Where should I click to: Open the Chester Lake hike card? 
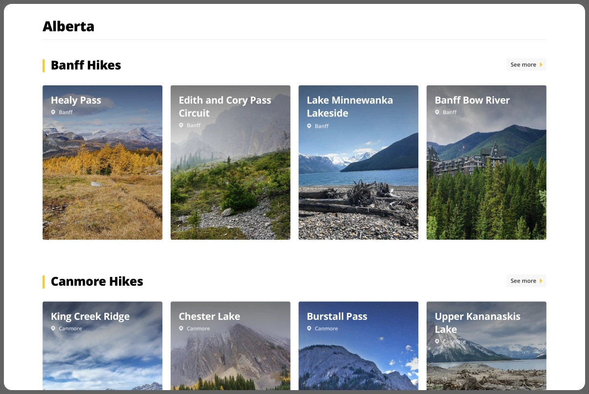pyautogui.click(x=230, y=346)
